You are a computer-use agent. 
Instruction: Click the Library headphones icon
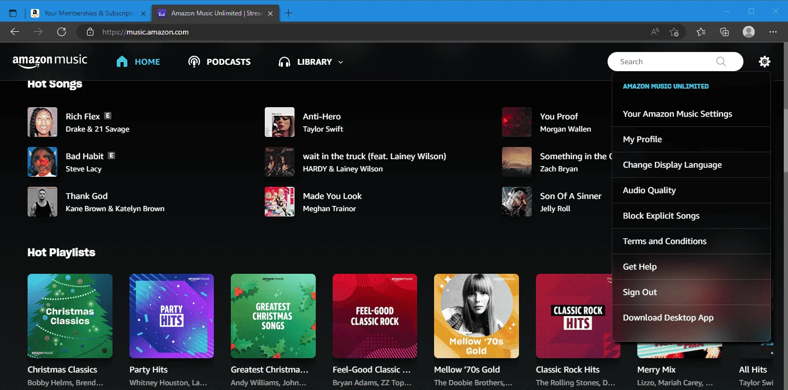pos(284,62)
